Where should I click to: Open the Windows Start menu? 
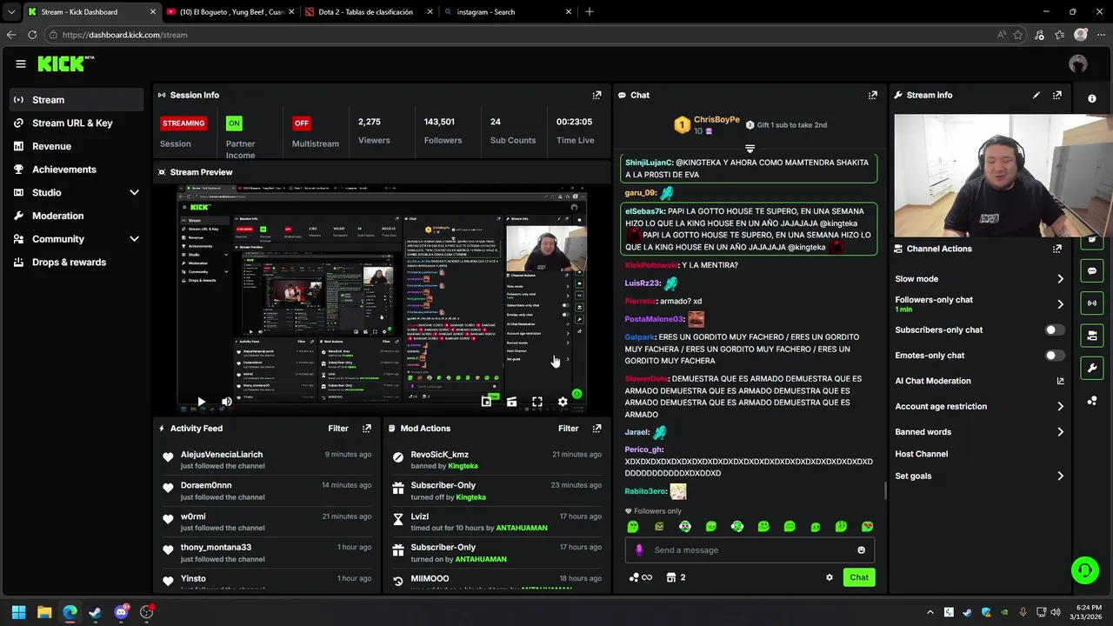coord(18,612)
